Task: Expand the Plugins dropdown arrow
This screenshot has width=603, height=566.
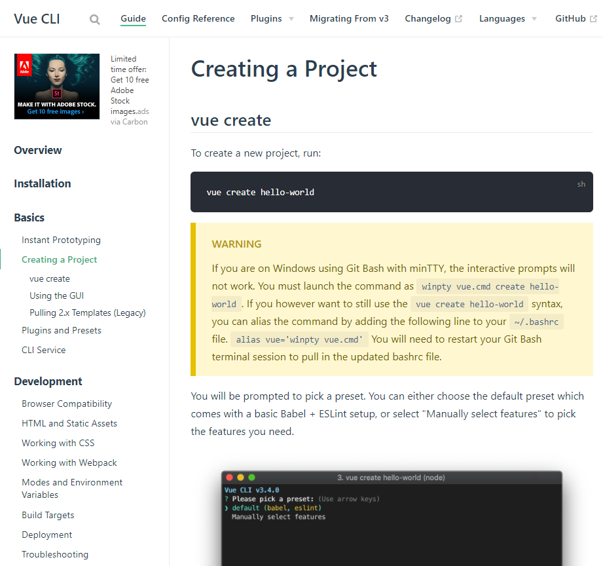Action: 291,19
